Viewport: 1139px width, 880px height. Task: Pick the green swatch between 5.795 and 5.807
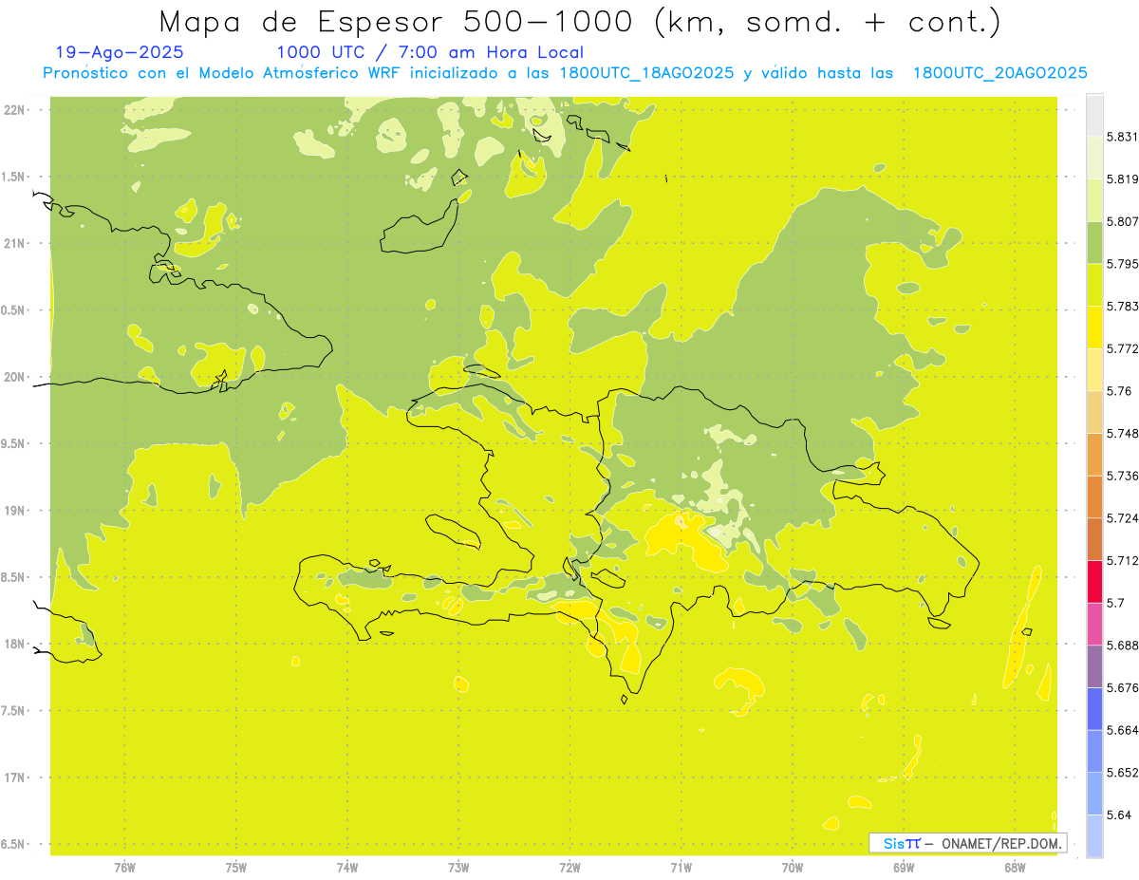(1094, 242)
